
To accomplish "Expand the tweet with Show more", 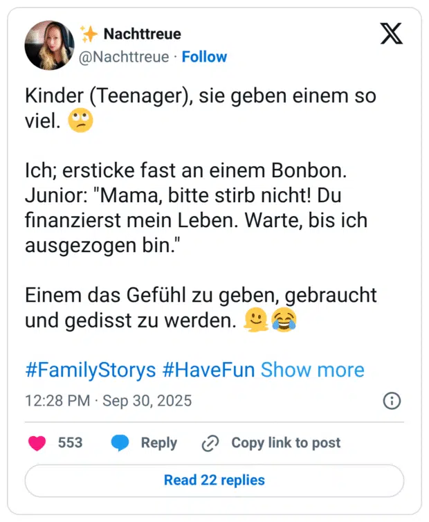I will point(312,370).
